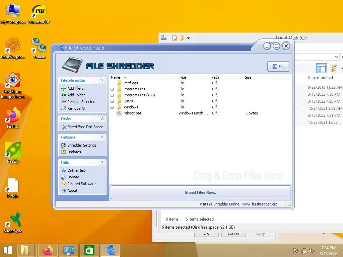This screenshot has width=343, height=257.
Task: Collapse the Options sidebar panel
Action: tap(102, 137)
